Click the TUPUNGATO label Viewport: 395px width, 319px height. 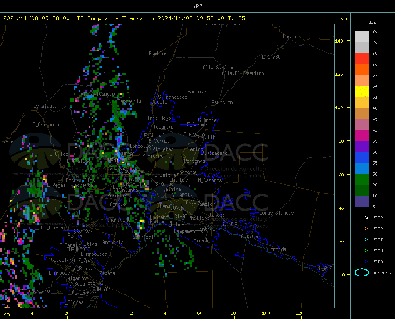coord(79,250)
